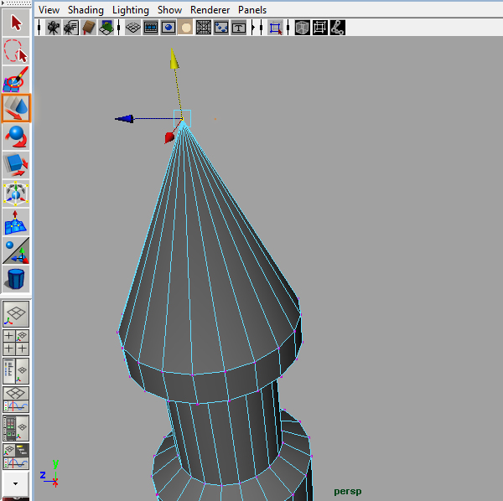Click the blue Z-axis manipulator arrow
The height and width of the screenshot is (501, 503).
coord(125,119)
